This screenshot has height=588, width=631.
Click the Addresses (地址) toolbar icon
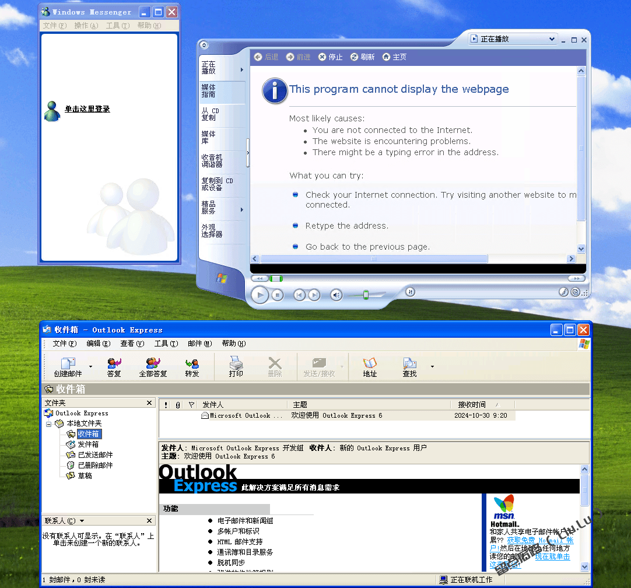tap(370, 367)
